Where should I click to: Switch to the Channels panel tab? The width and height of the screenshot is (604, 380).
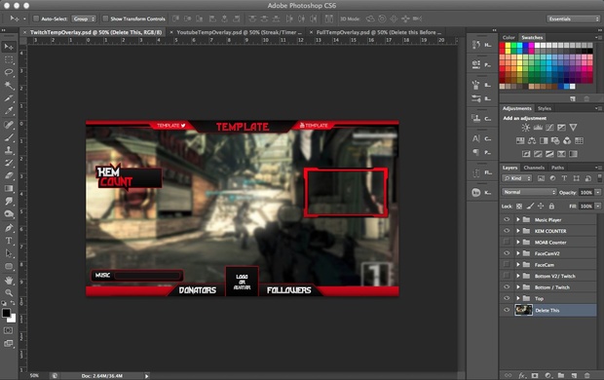[x=534, y=168]
